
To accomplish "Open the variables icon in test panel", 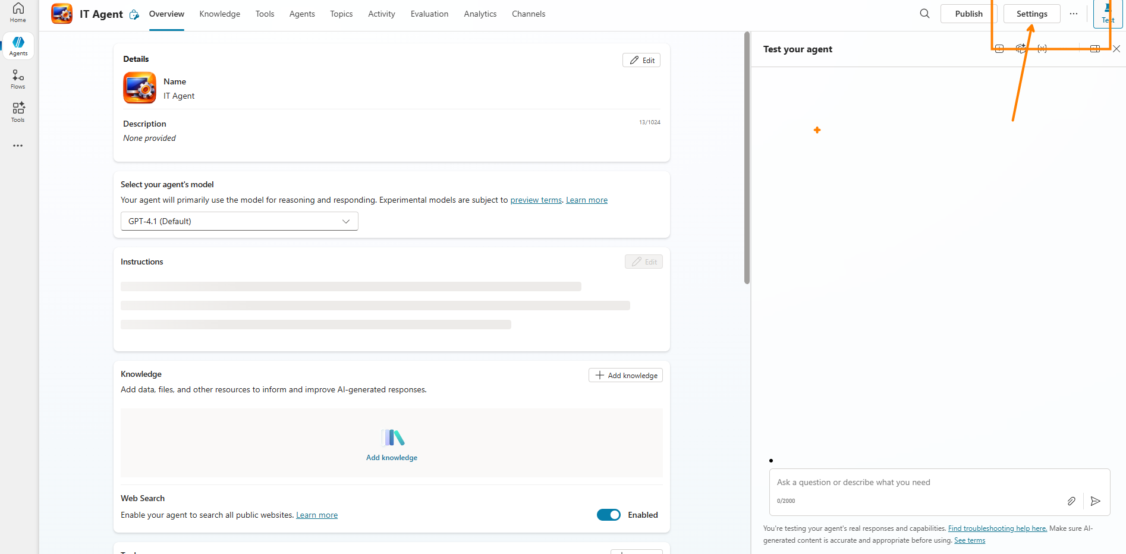I will coord(1042,49).
